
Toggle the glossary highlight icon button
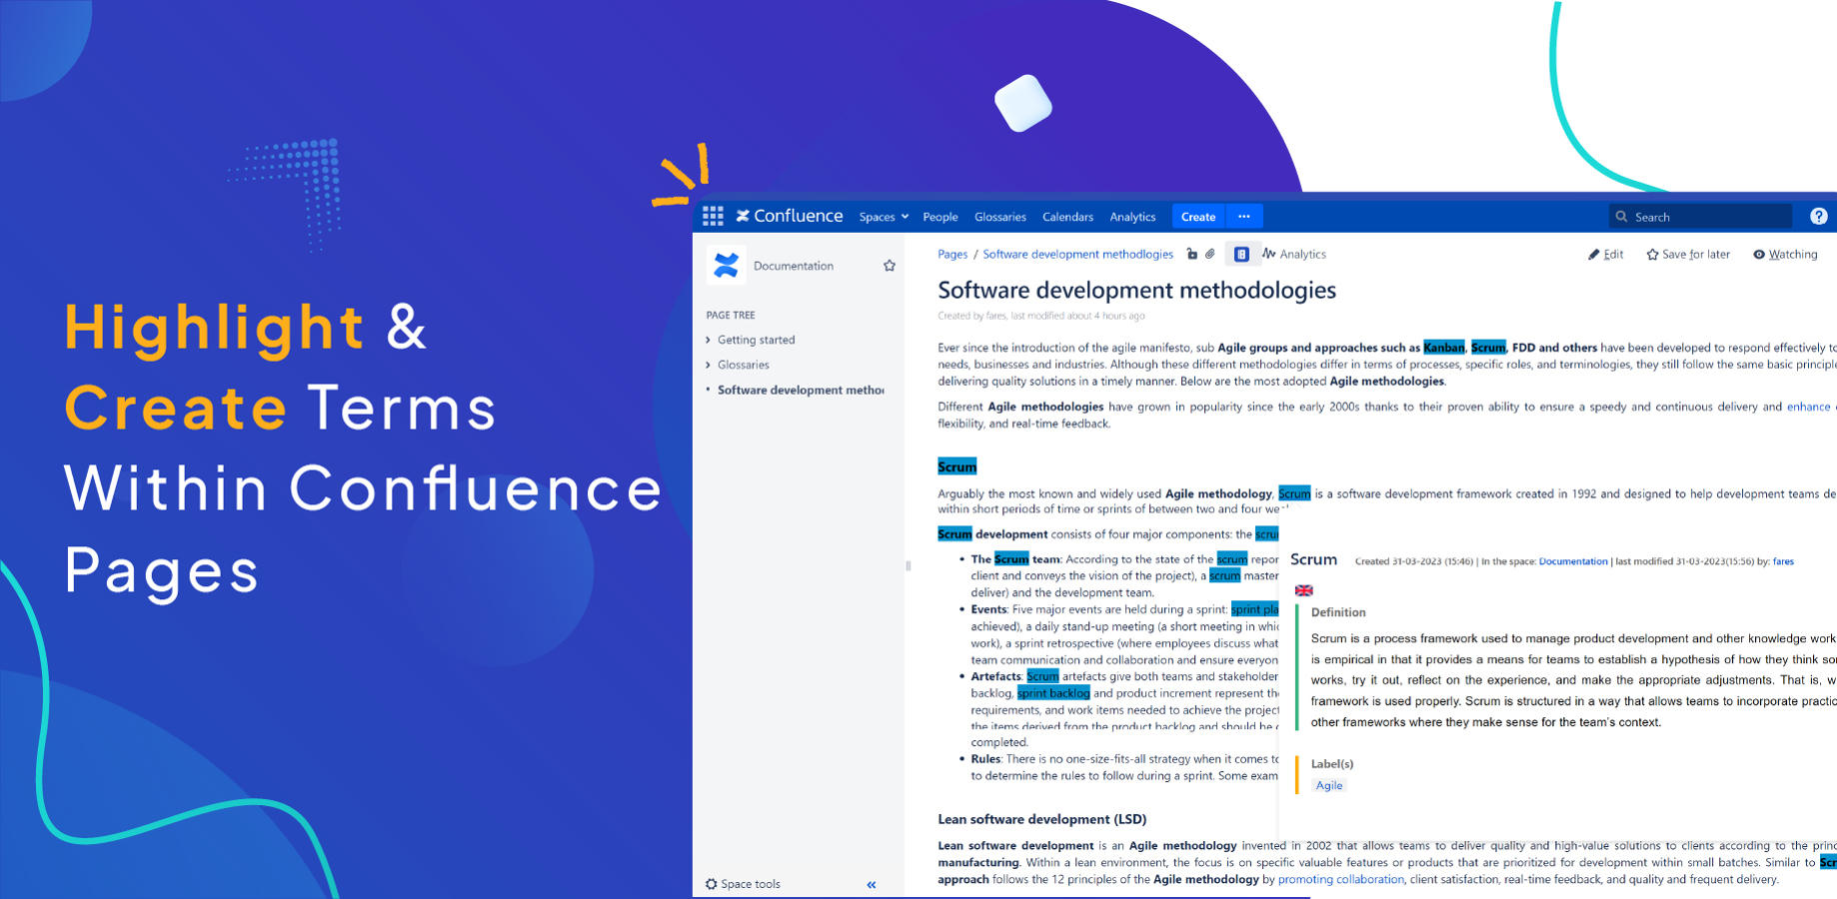[x=1241, y=254]
